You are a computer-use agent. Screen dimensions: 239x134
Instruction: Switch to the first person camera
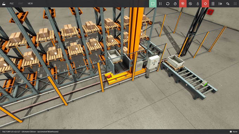pos(198,3)
